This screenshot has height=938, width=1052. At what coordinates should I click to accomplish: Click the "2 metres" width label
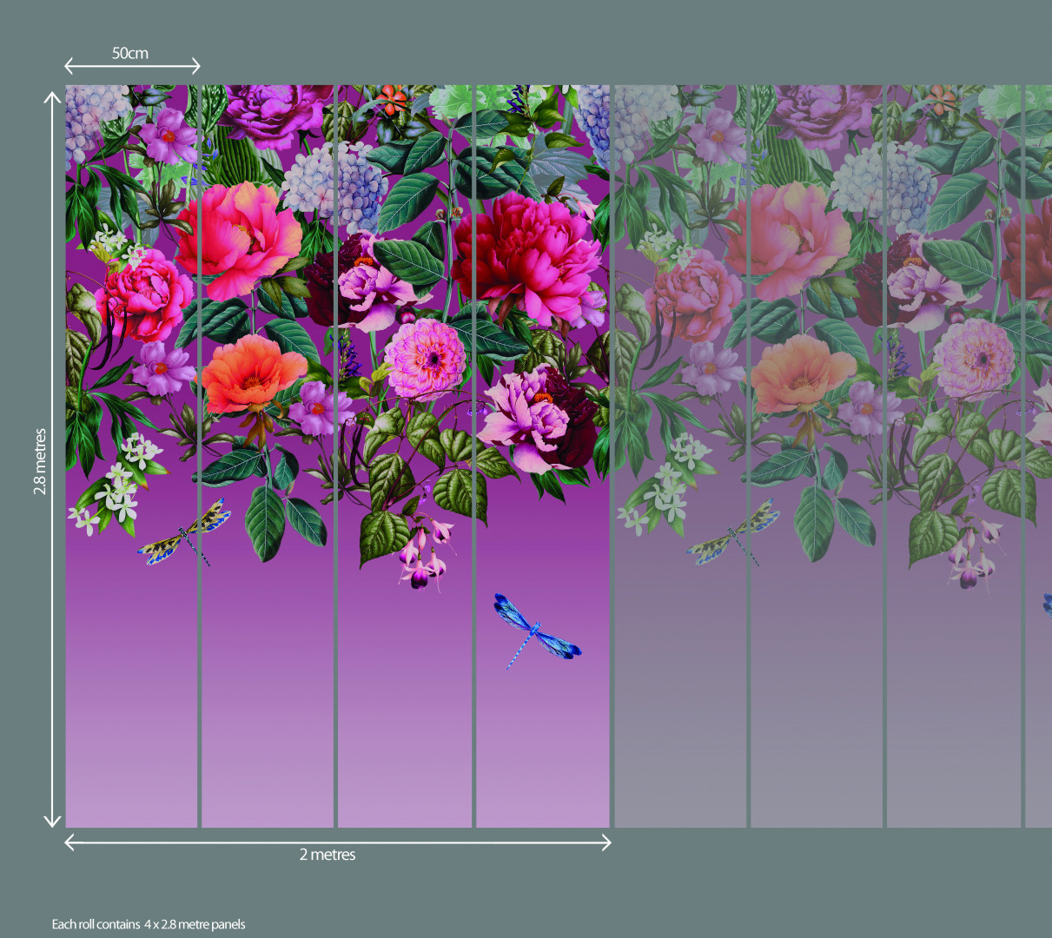click(x=328, y=855)
